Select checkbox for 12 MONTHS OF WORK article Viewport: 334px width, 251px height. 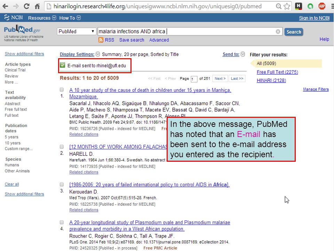62,147
